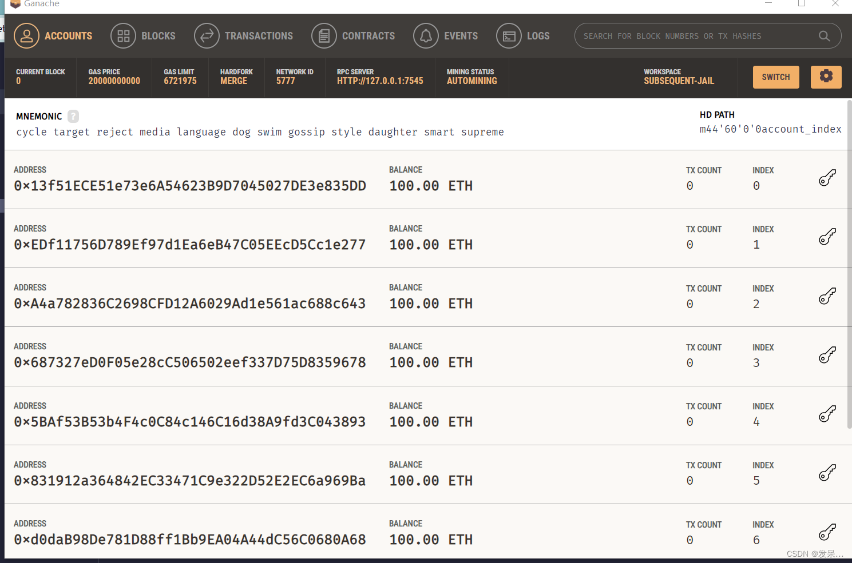Click the RPC server HTTP://127.0.0.1:7545 value
Viewport: 852px width, 563px height.
[380, 81]
